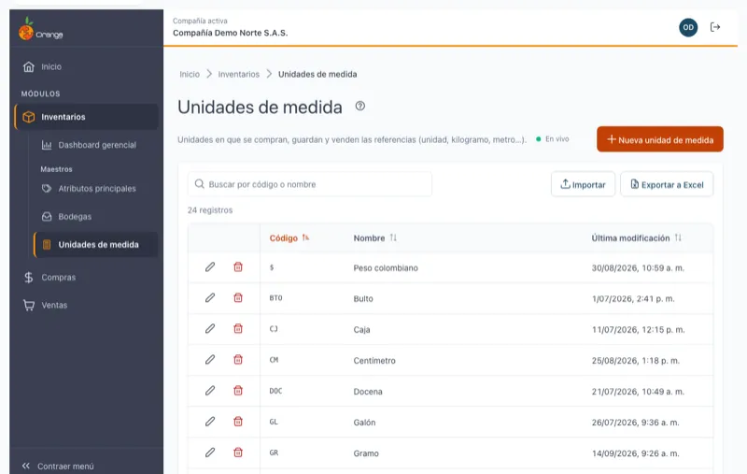The height and width of the screenshot is (474, 747).
Task: Click Contraer menú
Action: pos(58,466)
